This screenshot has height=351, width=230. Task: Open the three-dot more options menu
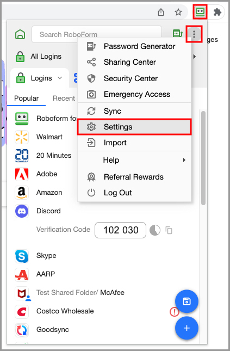pyautogui.click(x=194, y=34)
